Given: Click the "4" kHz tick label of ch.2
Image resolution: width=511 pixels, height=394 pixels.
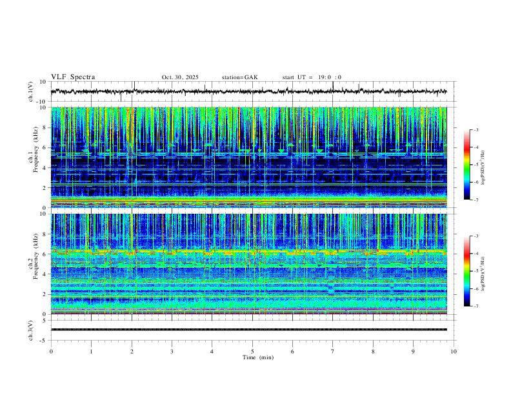Looking at the screenshot, I should [45, 274].
